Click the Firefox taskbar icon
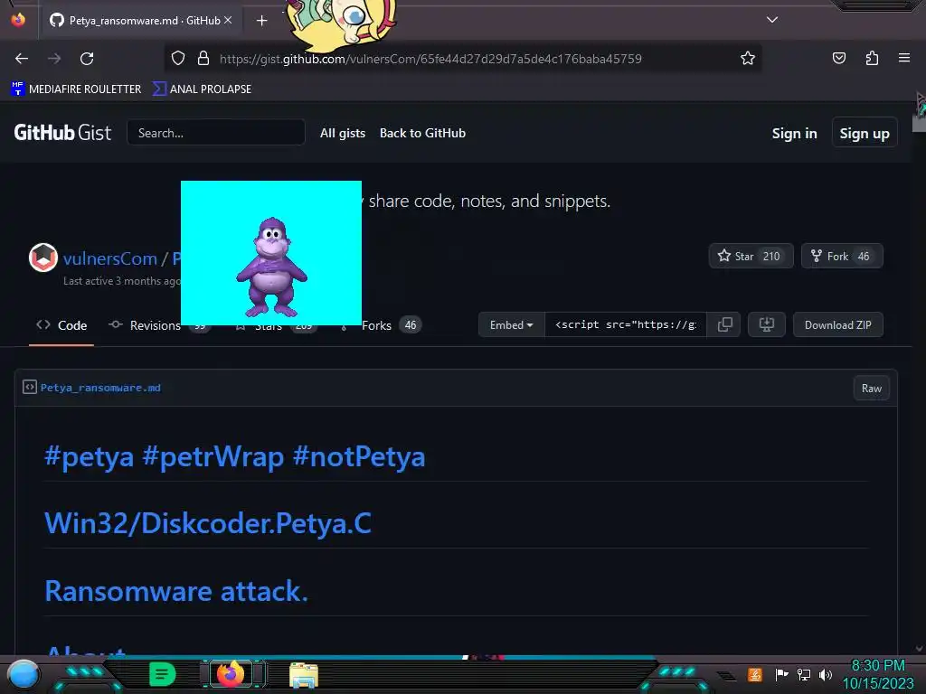 pos(231,673)
